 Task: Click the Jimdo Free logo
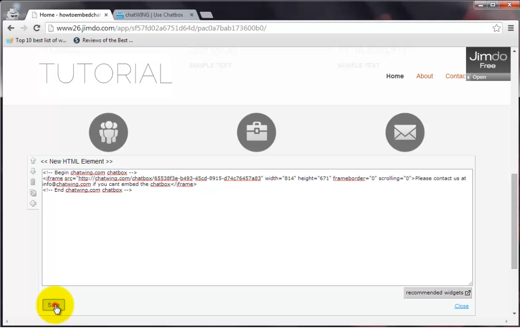pyautogui.click(x=488, y=60)
